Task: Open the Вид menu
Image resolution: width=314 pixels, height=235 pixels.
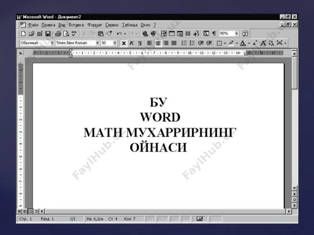Action: 62,25
